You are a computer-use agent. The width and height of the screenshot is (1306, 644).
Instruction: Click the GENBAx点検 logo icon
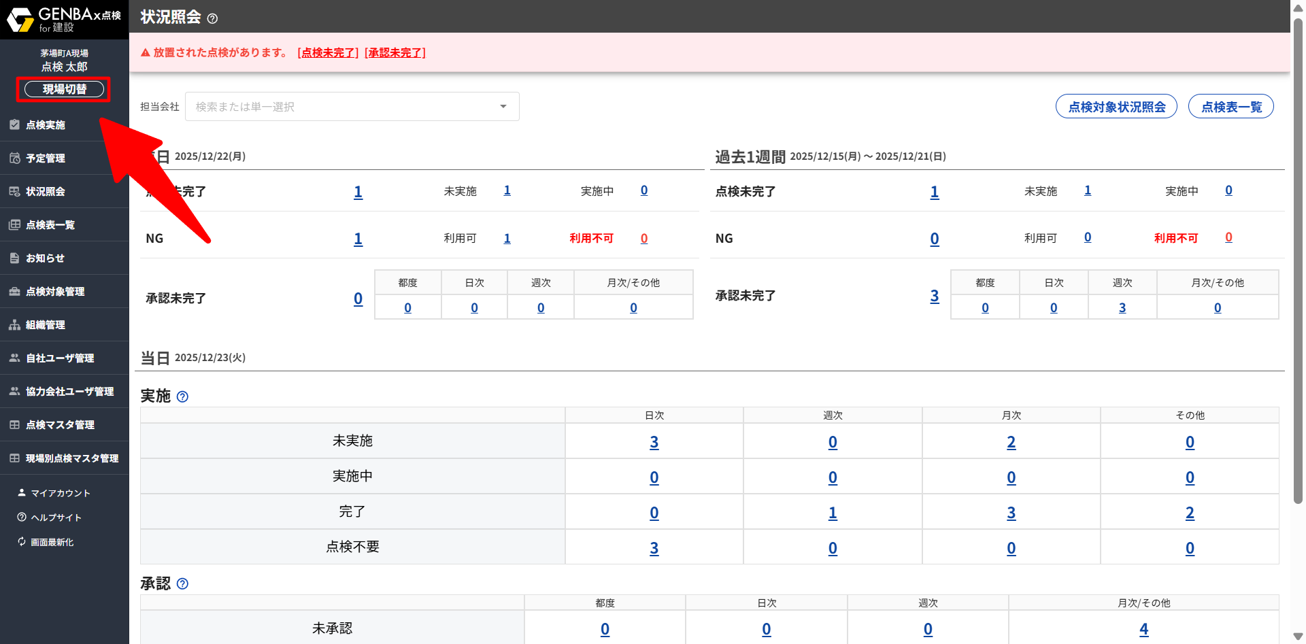[20, 20]
